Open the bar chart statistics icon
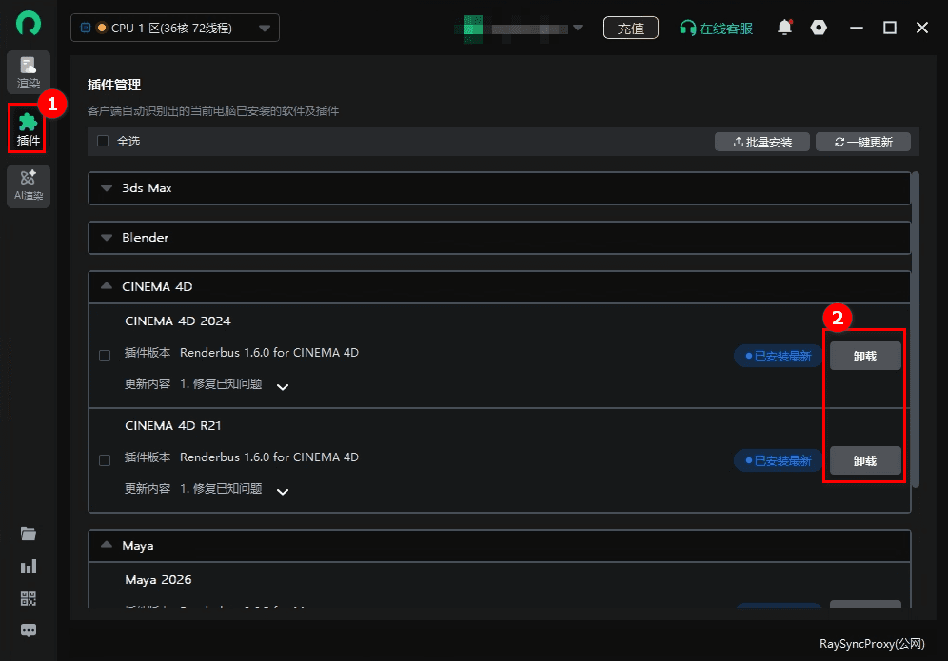 point(29,566)
